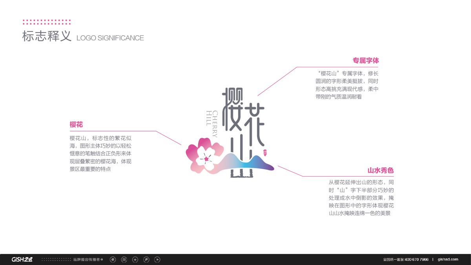Click the 400 670 7966 hotline number
The image size is (471, 265).
click(x=416, y=260)
